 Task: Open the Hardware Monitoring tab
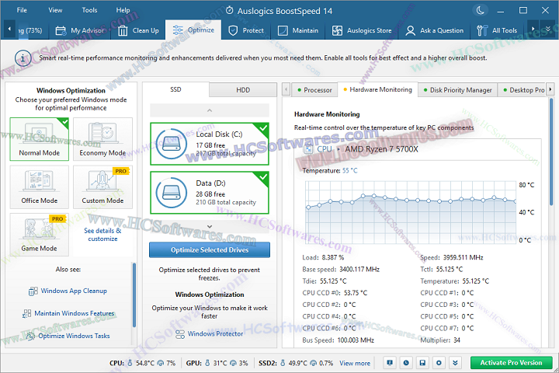(377, 89)
